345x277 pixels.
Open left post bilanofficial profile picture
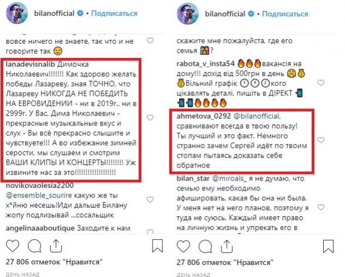17,13
